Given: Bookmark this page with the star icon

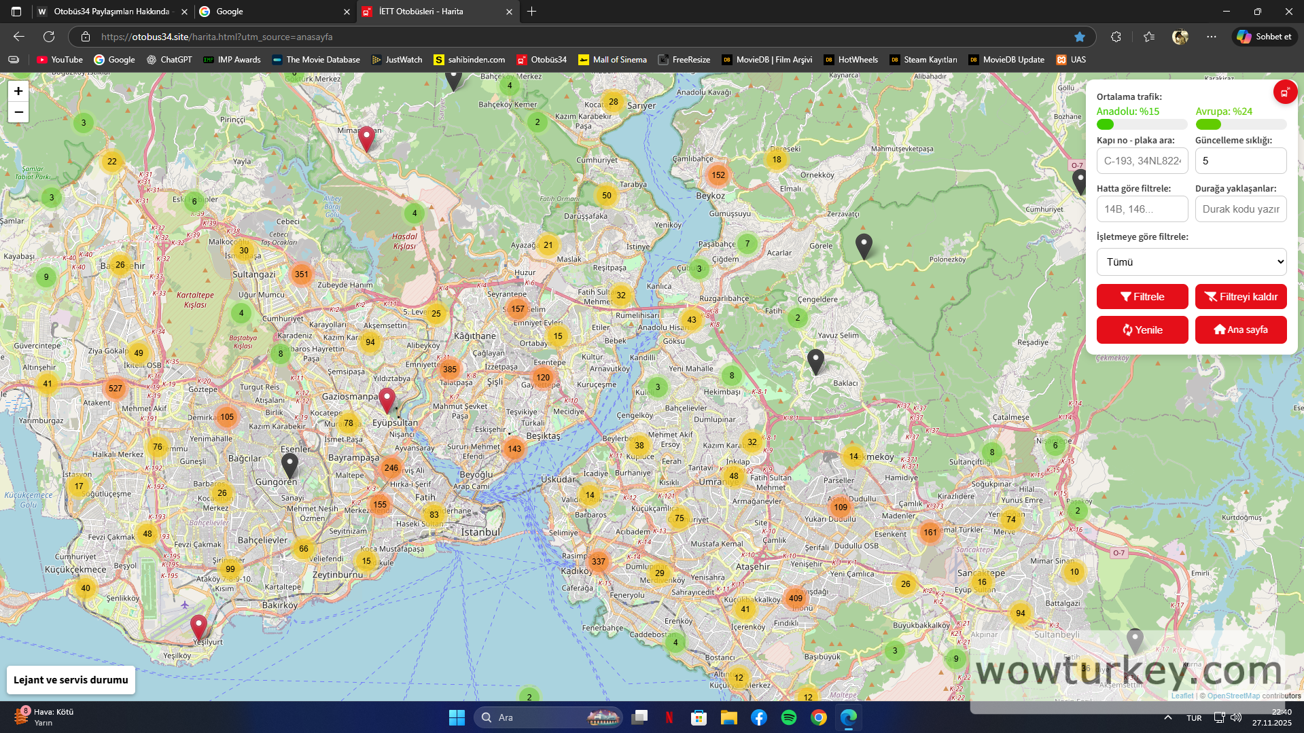Looking at the screenshot, I should 1080,37.
